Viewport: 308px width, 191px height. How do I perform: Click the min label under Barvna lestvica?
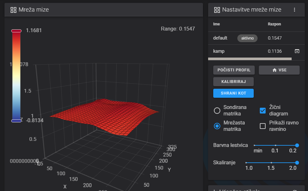tap(258, 151)
